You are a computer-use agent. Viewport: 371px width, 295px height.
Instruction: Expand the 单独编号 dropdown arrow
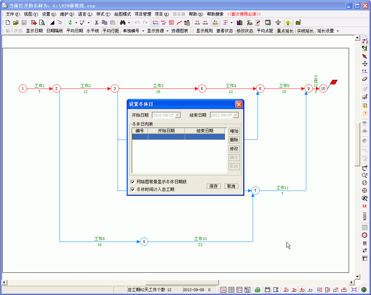(x=143, y=31)
